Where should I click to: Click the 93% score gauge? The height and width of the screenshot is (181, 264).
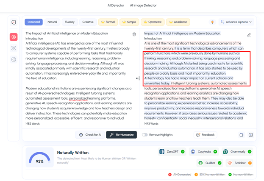point(39,157)
